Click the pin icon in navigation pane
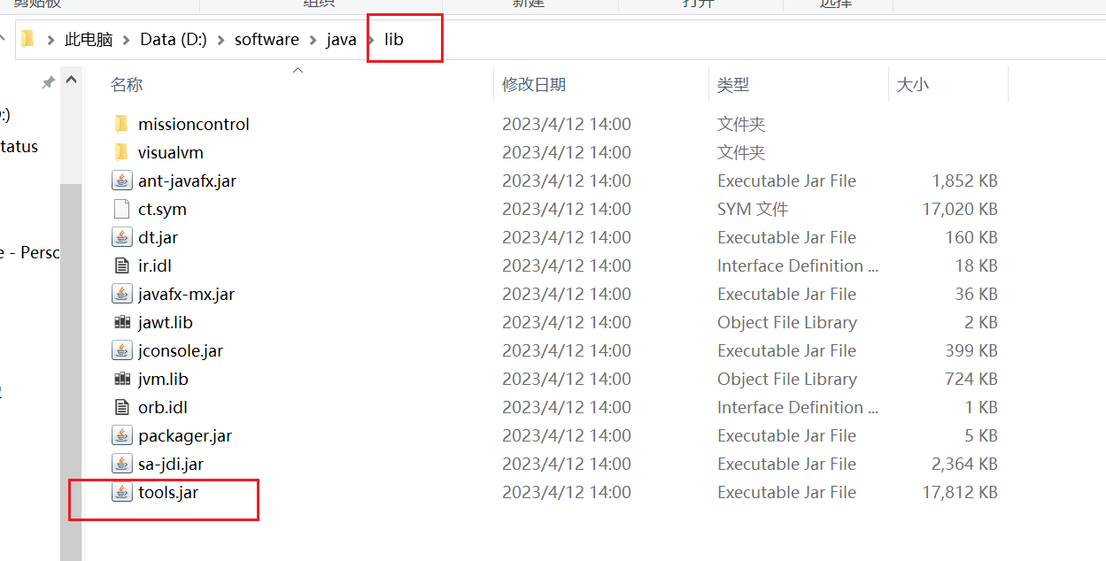This screenshot has height=561, width=1106. point(48,82)
